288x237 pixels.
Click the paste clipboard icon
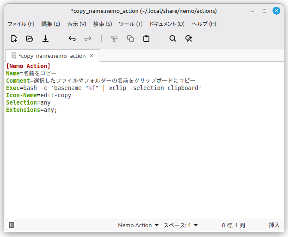146,39
